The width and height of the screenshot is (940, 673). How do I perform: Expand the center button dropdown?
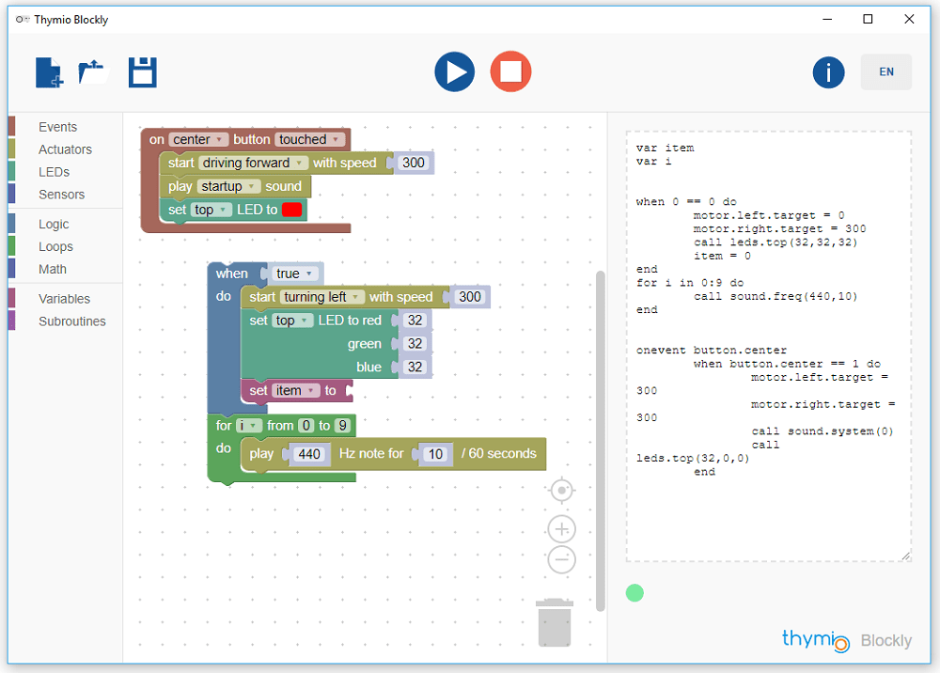coord(197,139)
